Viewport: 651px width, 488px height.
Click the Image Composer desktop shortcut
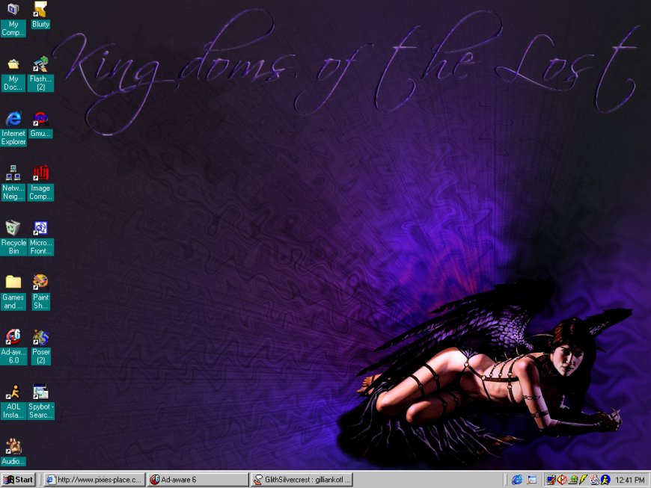click(40, 173)
